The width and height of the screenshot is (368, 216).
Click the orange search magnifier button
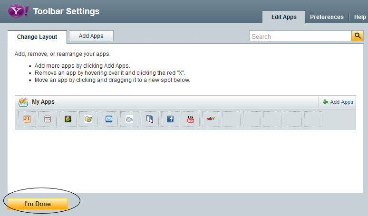point(357,36)
